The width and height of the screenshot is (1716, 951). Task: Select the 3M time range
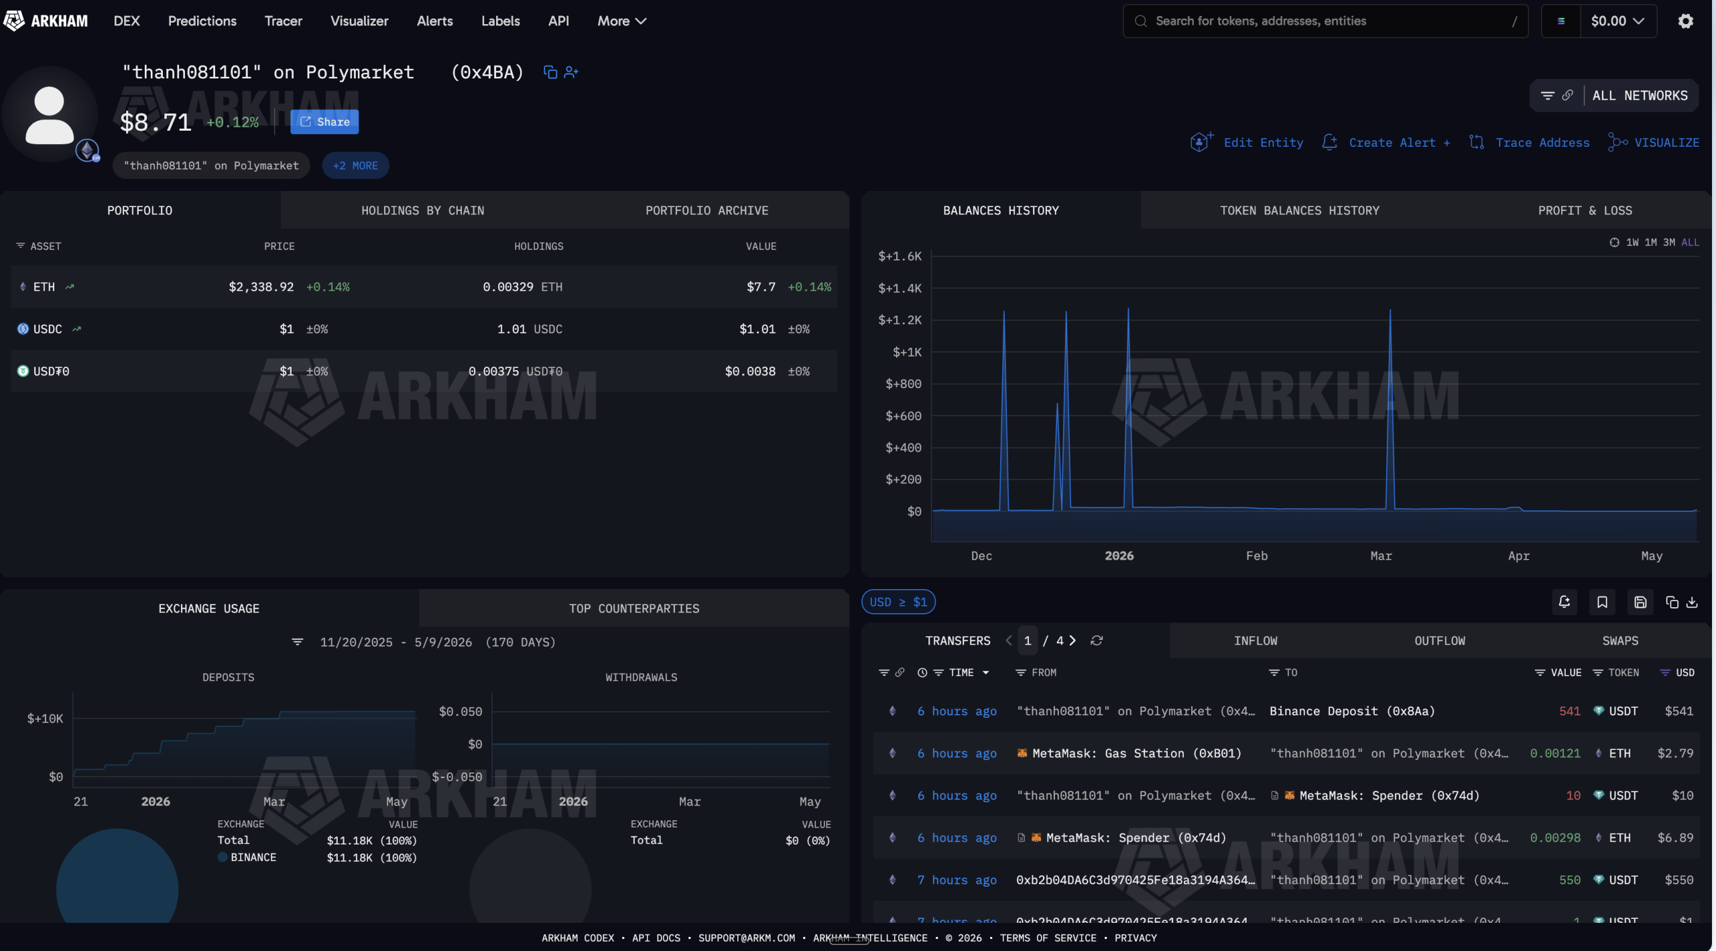(1669, 243)
